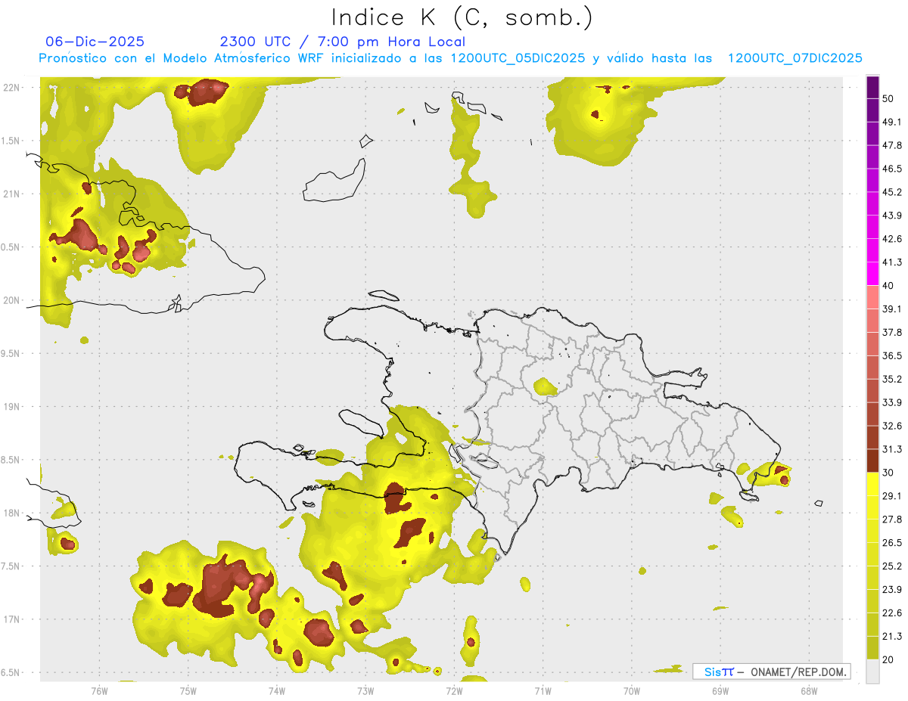Image resolution: width=908 pixels, height=701 pixels.
Task: Click the '23.9' value on color scale
Action: click(x=892, y=590)
